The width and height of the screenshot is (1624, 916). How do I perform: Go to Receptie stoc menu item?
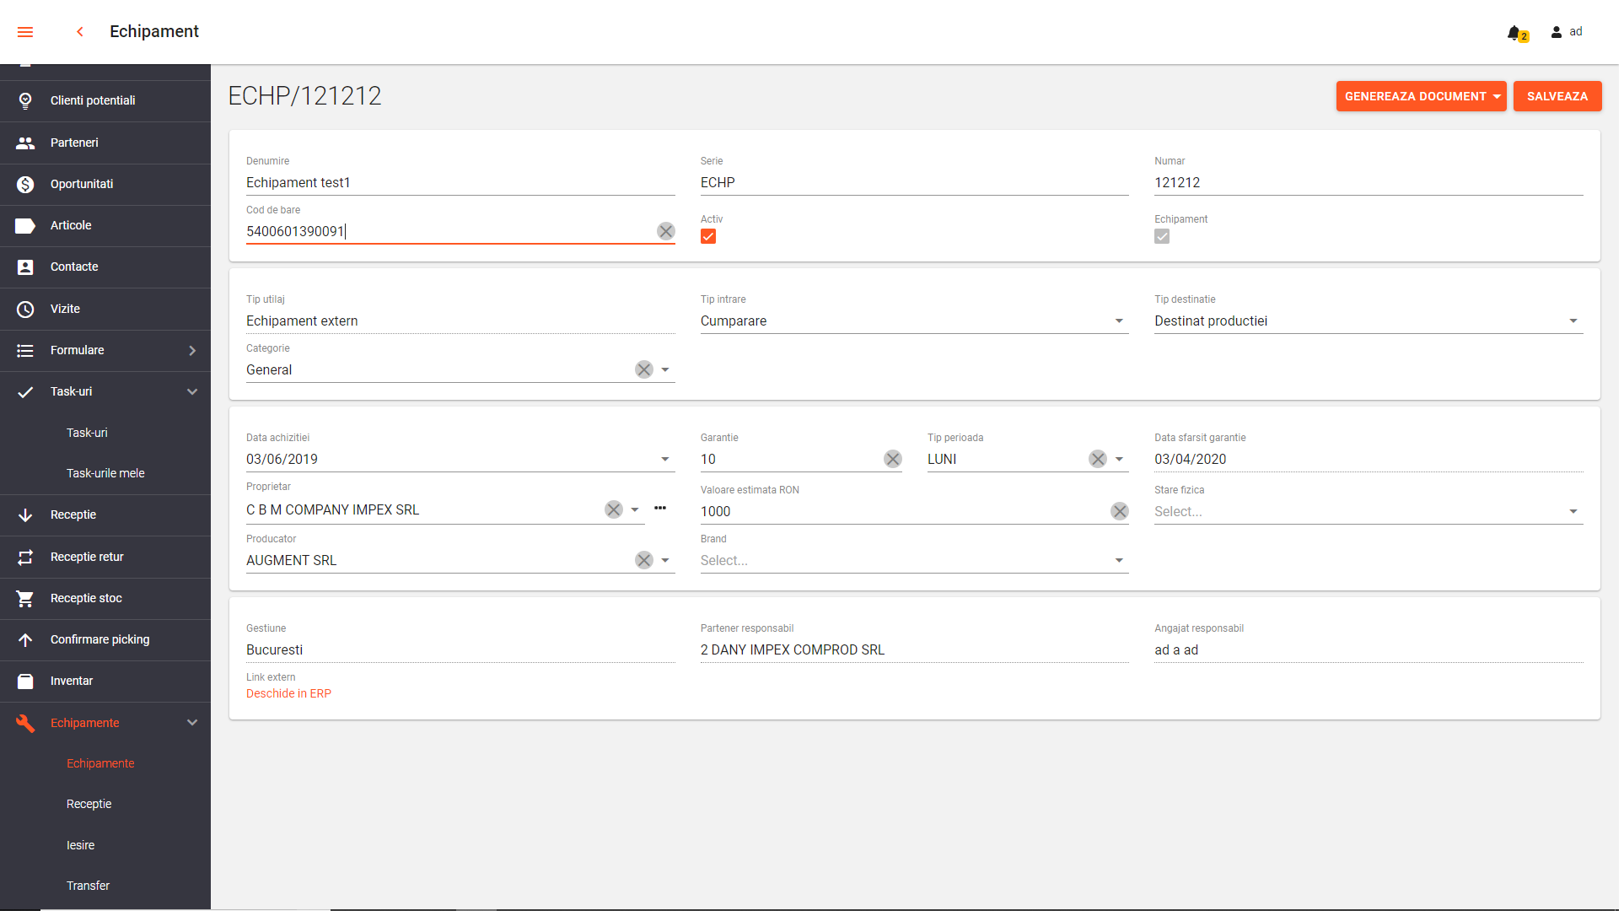point(86,600)
